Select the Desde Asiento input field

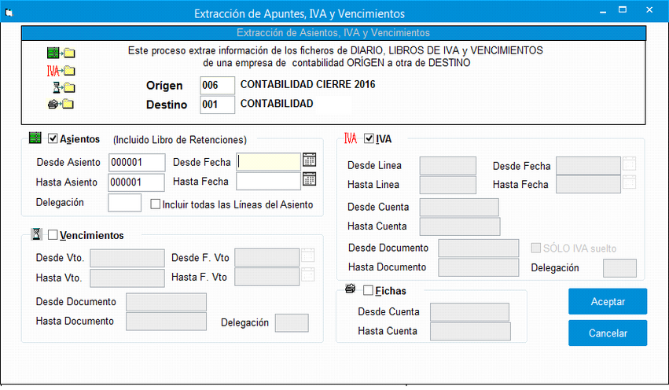coord(137,163)
